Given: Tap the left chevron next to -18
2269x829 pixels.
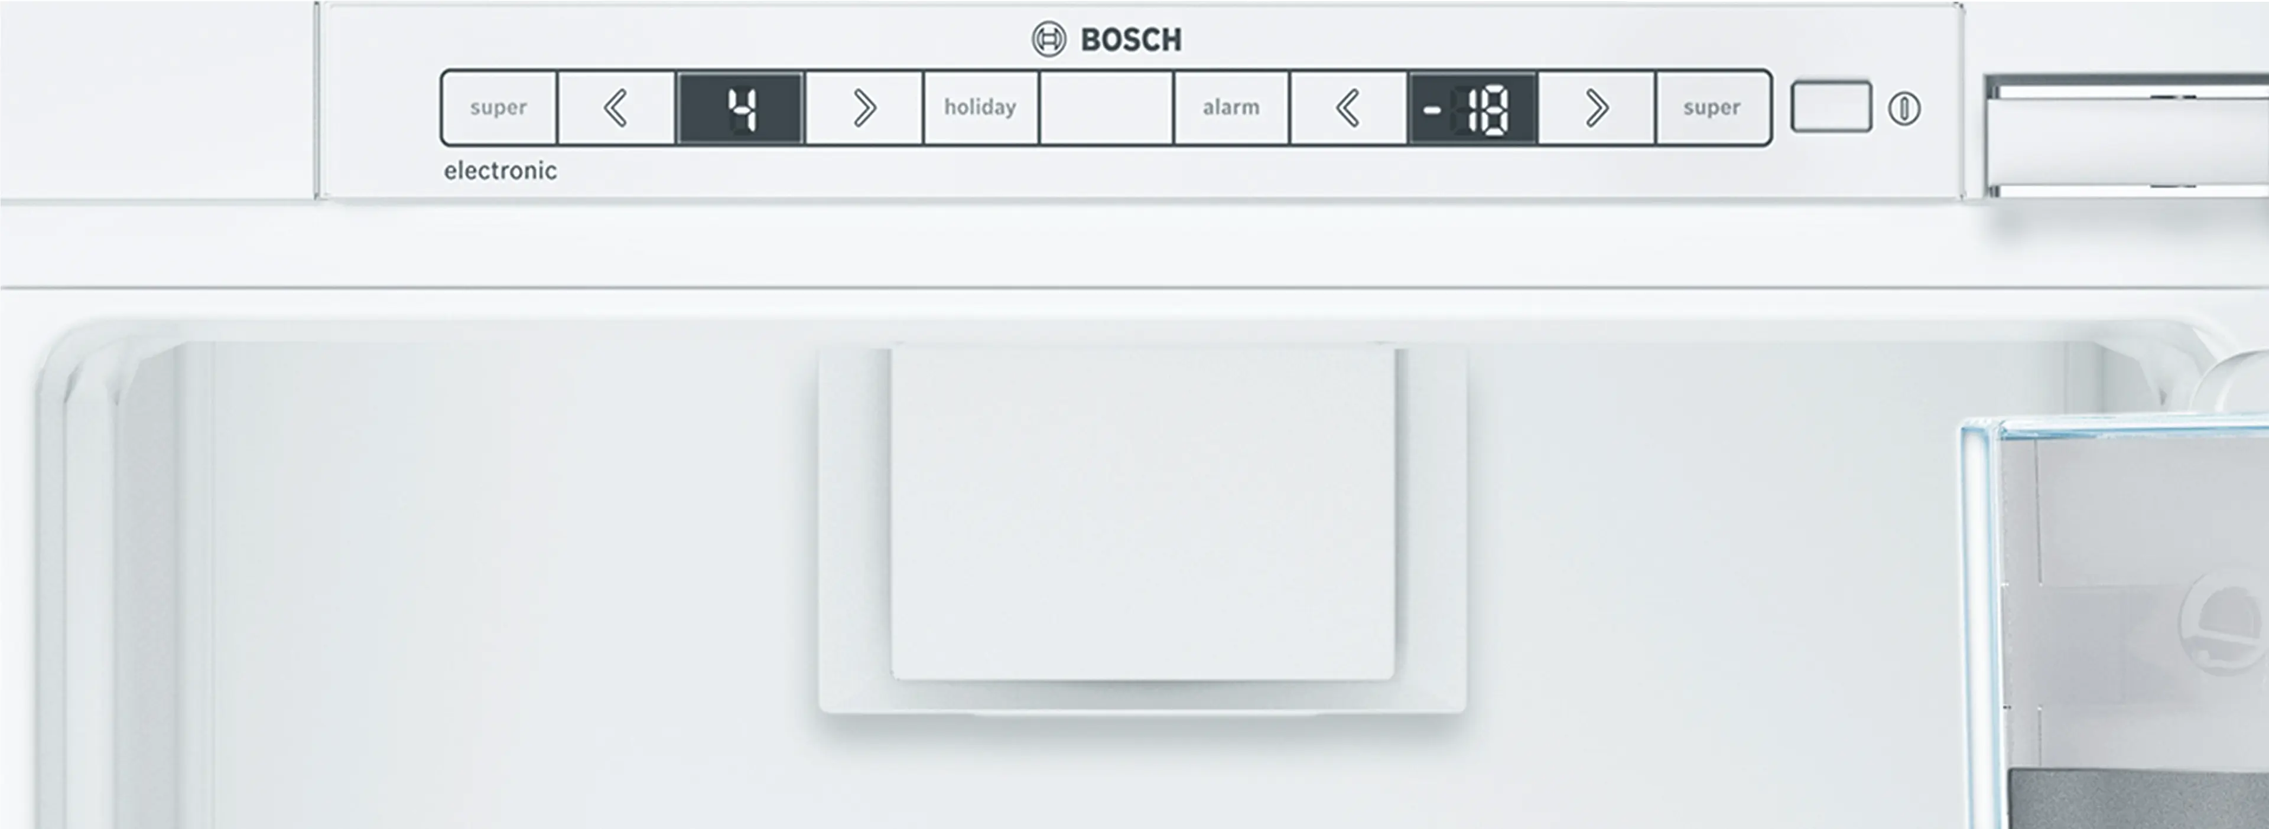Looking at the screenshot, I should [x=1348, y=107].
